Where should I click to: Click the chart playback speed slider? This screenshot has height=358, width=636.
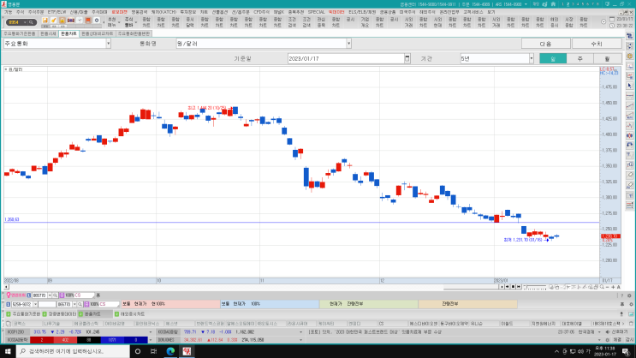[535, 287]
